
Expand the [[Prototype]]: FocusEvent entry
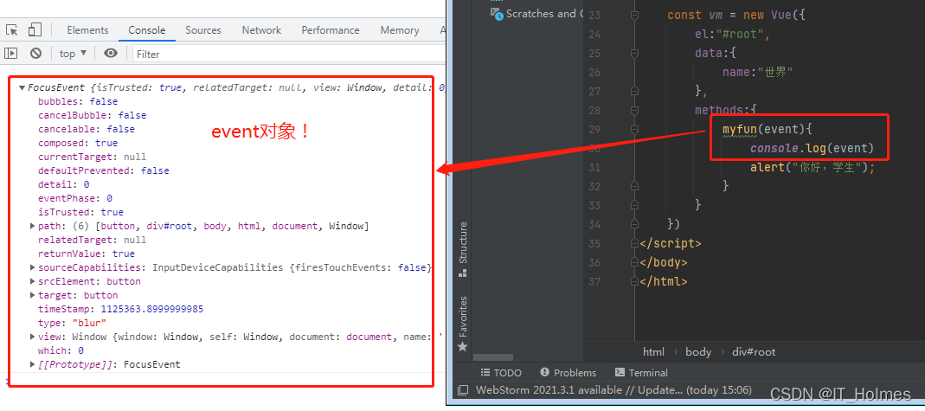click(x=32, y=364)
